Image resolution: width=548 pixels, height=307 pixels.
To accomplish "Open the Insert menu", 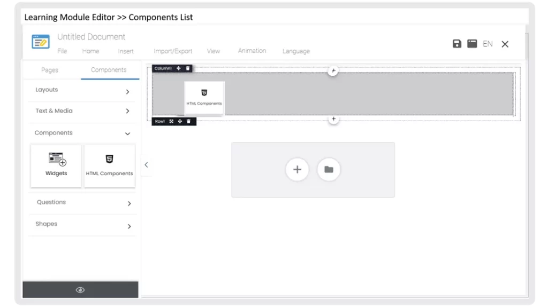I will pyautogui.click(x=126, y=51).
